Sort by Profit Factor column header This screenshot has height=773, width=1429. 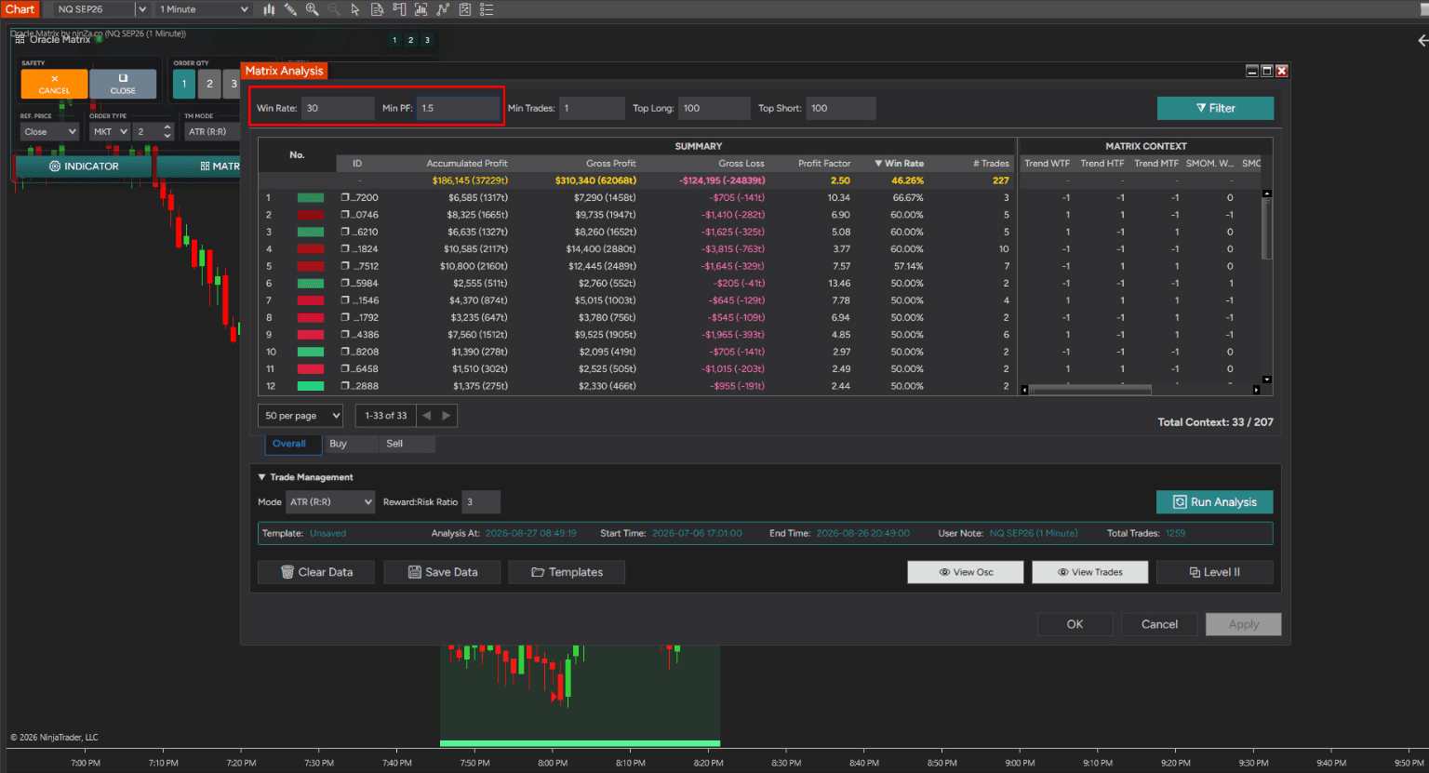click(824, 164)
